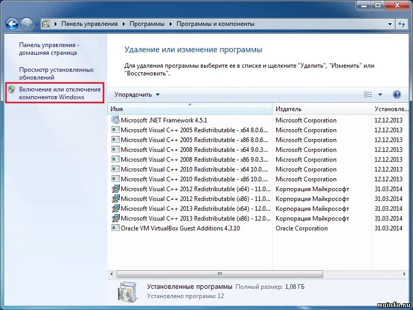The height and width of the screenshot is (310, 413).
Task: Click 'Microsoft Corporation' in .NET Framework row
Action: 306,120
